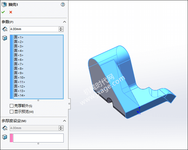The image size is (188, 150).
Task: Select 面<11> in faces list
Action: click(20, 82)
